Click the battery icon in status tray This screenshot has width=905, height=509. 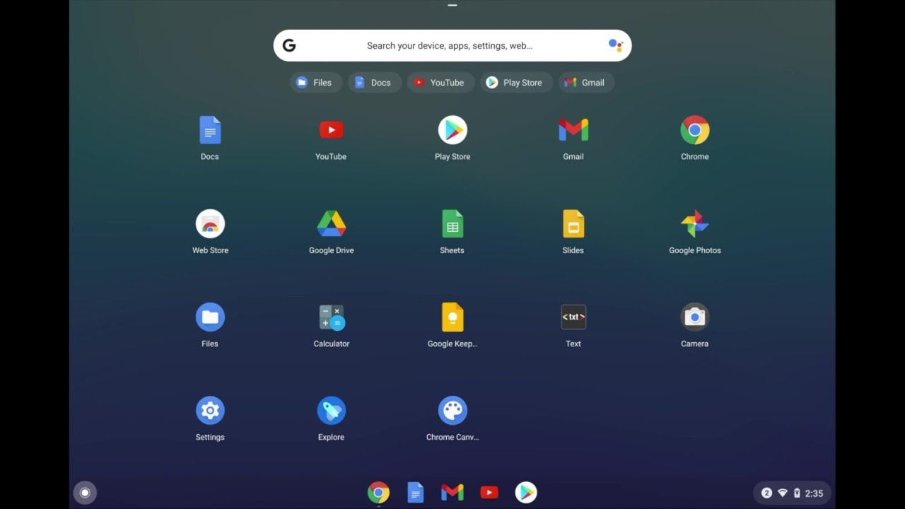coord(797,493)
